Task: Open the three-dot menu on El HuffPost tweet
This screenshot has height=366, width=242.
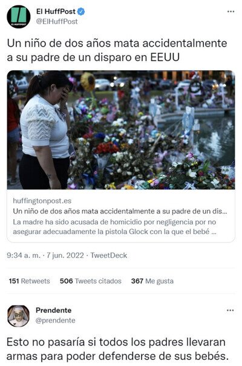Action: point(231,11)
